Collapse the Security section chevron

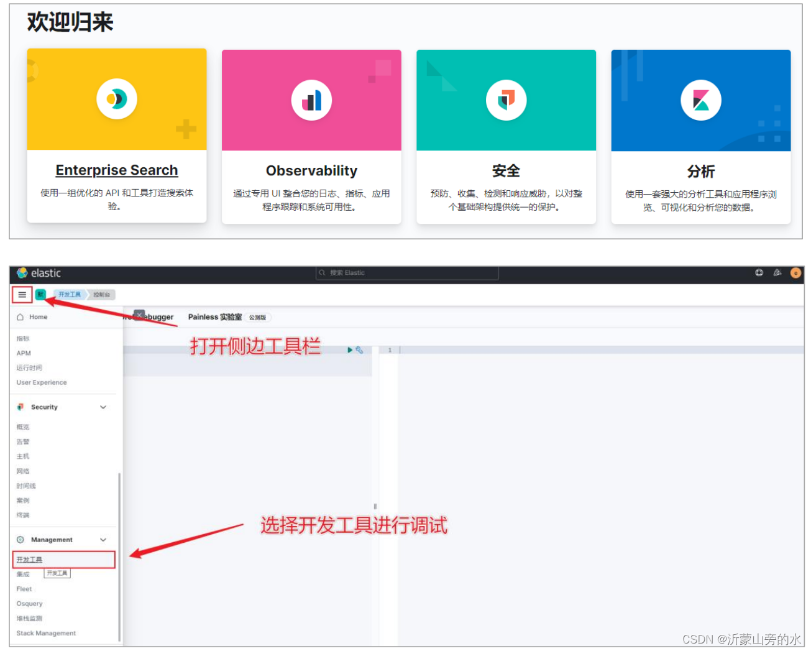[103, 407]
